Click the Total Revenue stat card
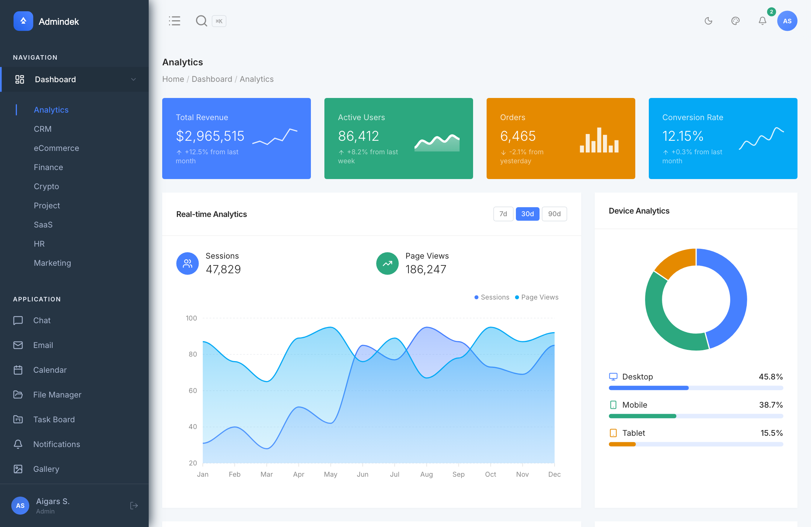811x527 pixels. pos(236,139)
